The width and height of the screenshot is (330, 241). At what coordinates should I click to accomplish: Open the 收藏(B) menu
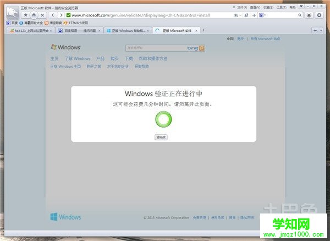(268, 7)
